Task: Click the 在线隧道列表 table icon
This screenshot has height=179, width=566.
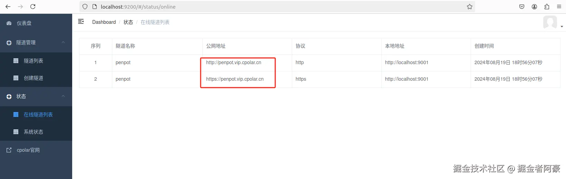Action: (x=16, y=115)
